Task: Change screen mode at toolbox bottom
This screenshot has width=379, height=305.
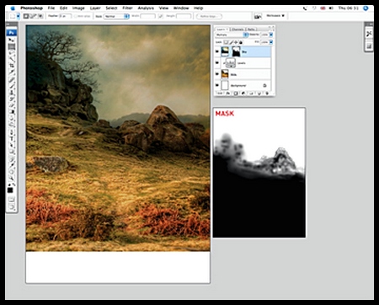Action: tap(12, 207)
